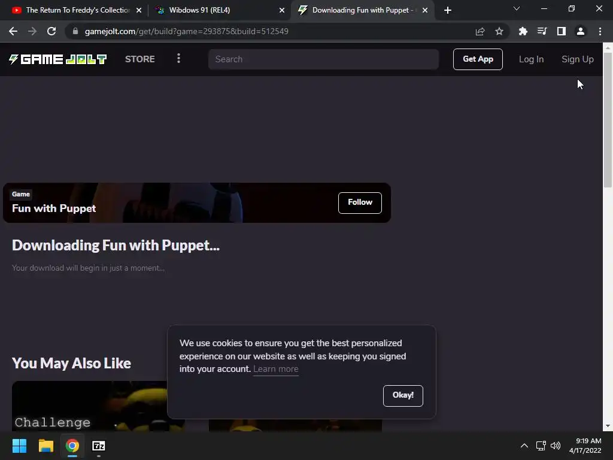613x460 pixels.
Task: Open the clock showing 9:19 AM
Action: 585,446
